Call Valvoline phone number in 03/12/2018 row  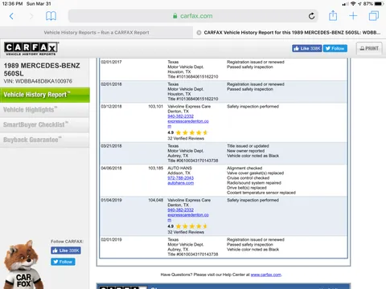(180, 116)
